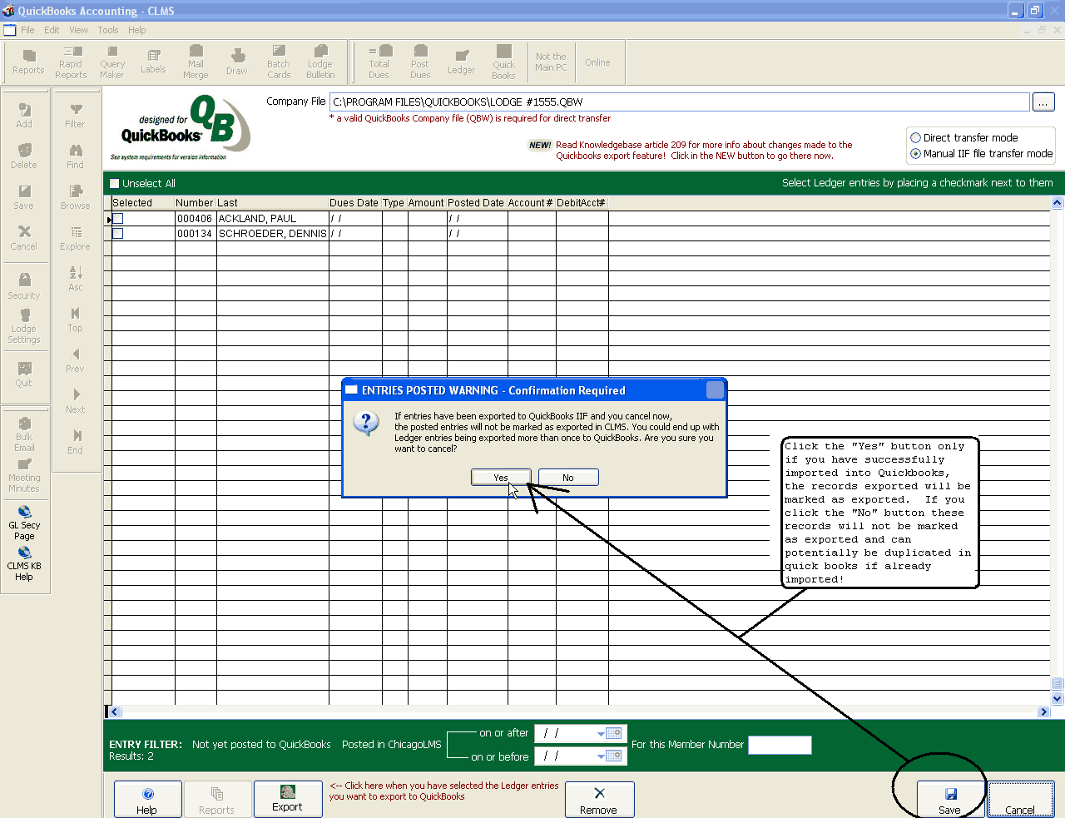Select Manual IIF file transfer mode

point(916,154)
